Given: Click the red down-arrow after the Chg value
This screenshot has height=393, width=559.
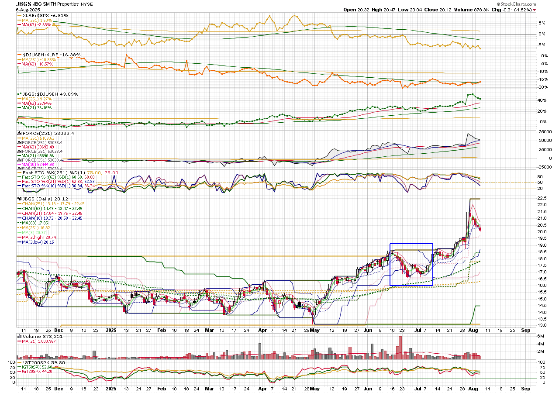Looking at the screenshot, I should [x=534, y=10].
